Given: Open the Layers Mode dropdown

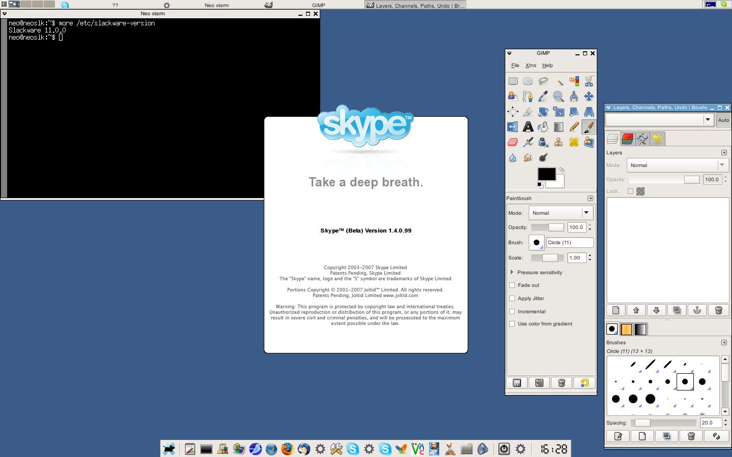Looking at the screenshot, I should (678, 166).
